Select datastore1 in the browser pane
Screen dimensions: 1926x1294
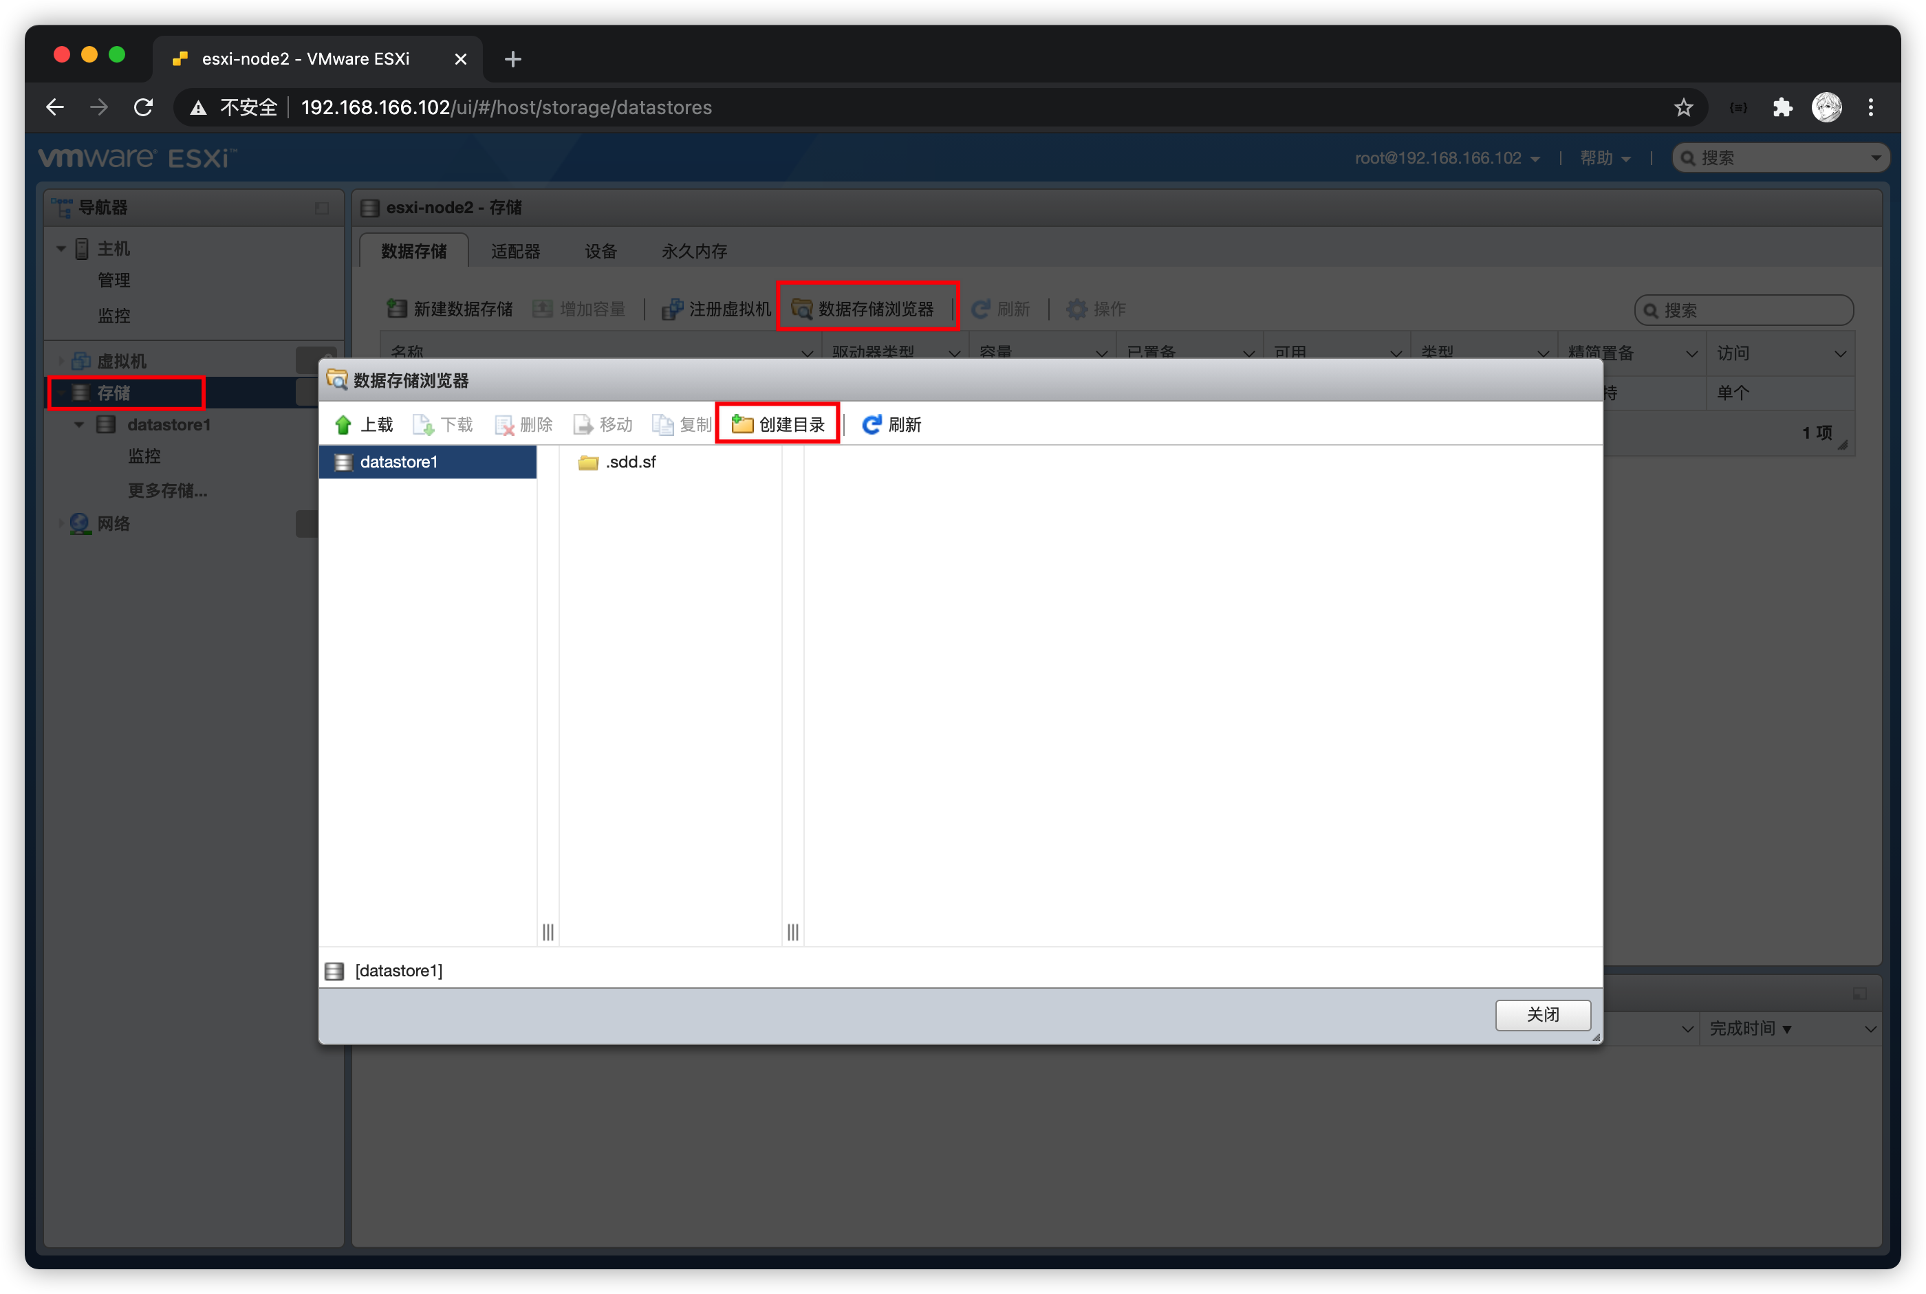click(x=398, y=462)
